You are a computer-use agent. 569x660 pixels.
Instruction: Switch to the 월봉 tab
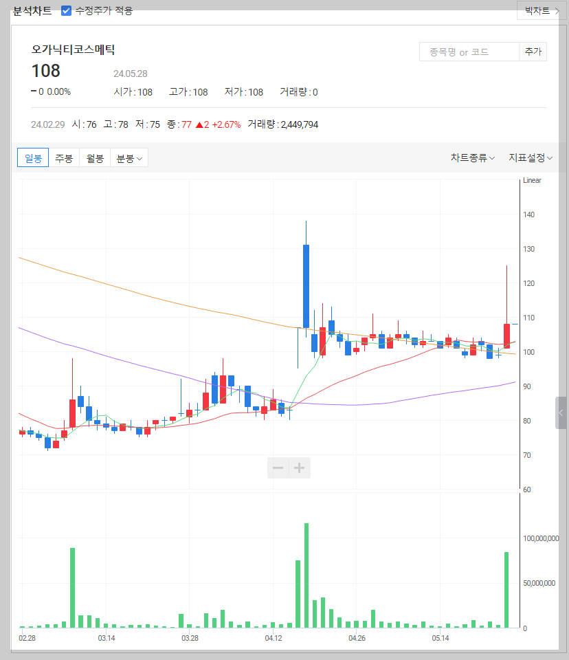(95, 158)
